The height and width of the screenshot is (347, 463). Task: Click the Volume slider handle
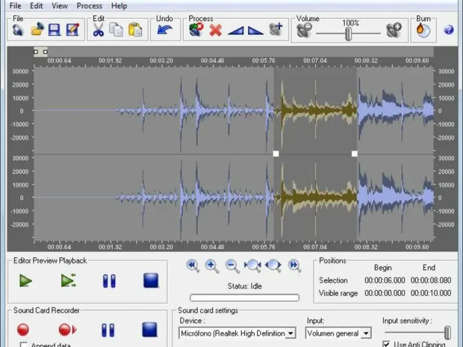coord(348,34)
